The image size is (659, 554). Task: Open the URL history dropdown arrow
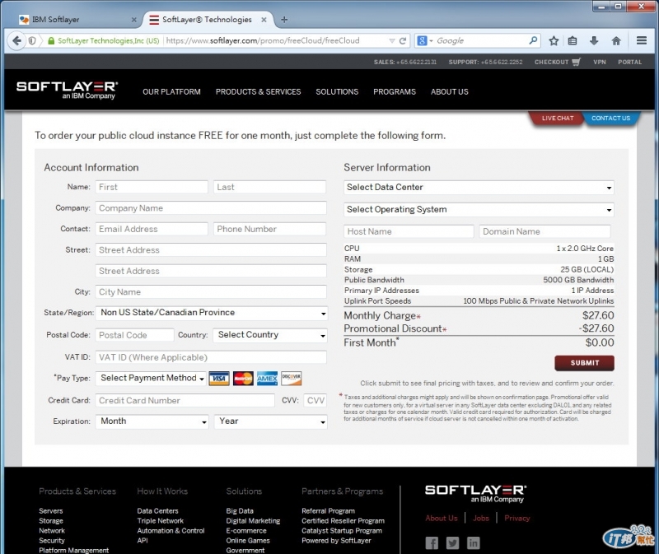pos(392,40)
